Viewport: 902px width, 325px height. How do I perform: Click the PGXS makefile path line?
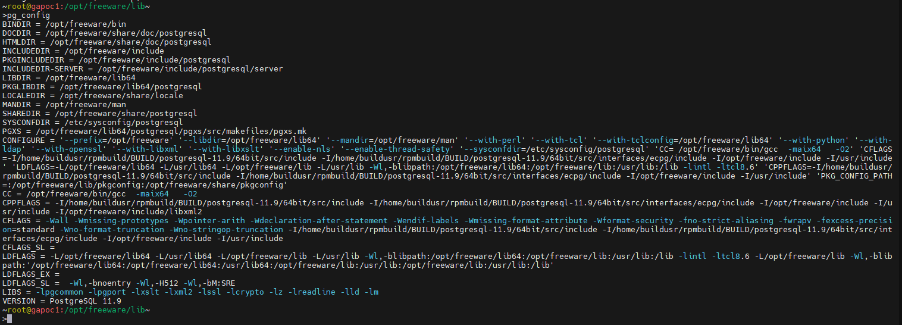point(155,131)
